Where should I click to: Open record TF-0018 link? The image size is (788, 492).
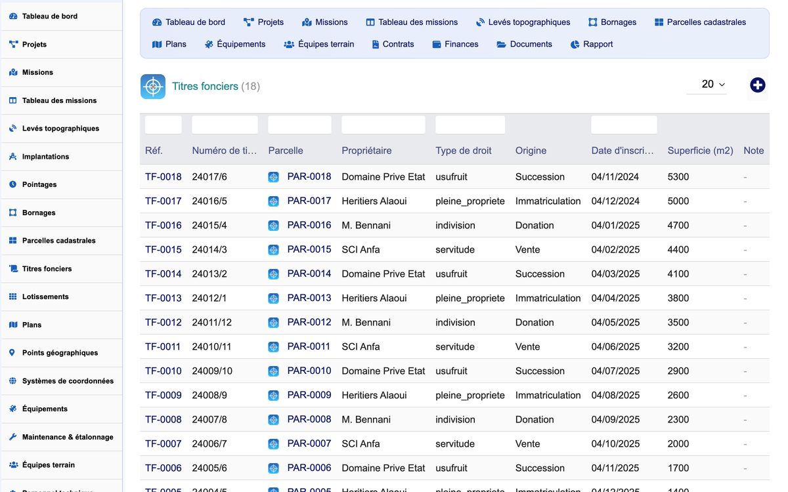coord(164,177)
